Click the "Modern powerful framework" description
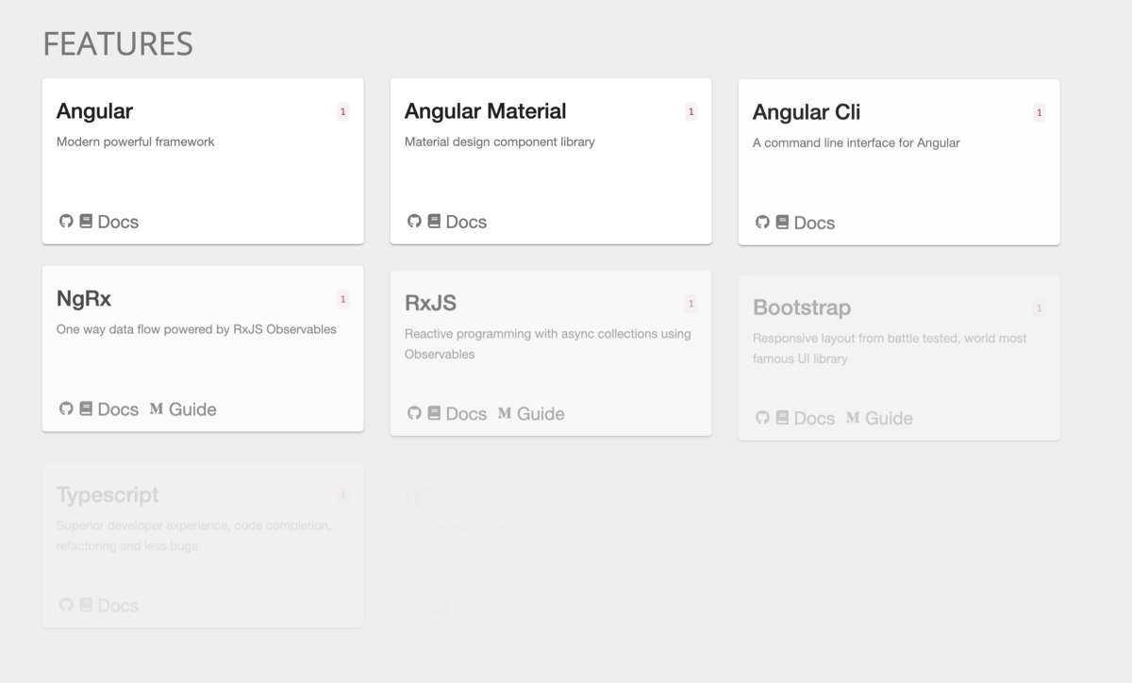The width and height of the screenshot is (1132, 683). pos(136,142)
